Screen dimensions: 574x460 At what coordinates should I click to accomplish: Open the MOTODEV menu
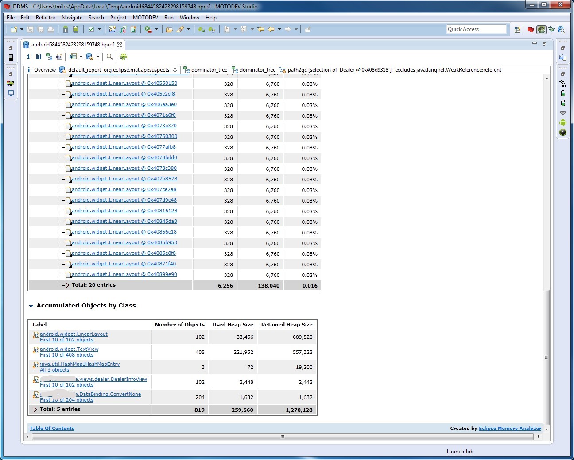point(145,18)
